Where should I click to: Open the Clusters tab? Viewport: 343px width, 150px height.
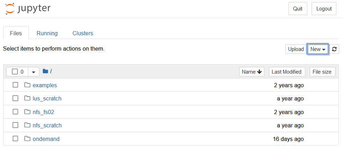(83, 33)
